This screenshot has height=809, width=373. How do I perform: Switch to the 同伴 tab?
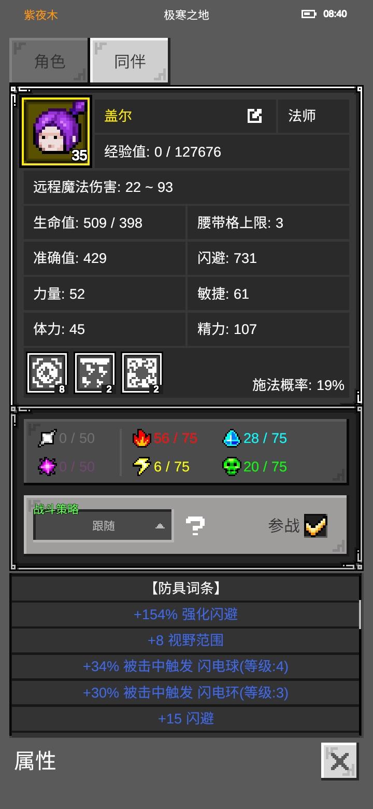[130, 61]
